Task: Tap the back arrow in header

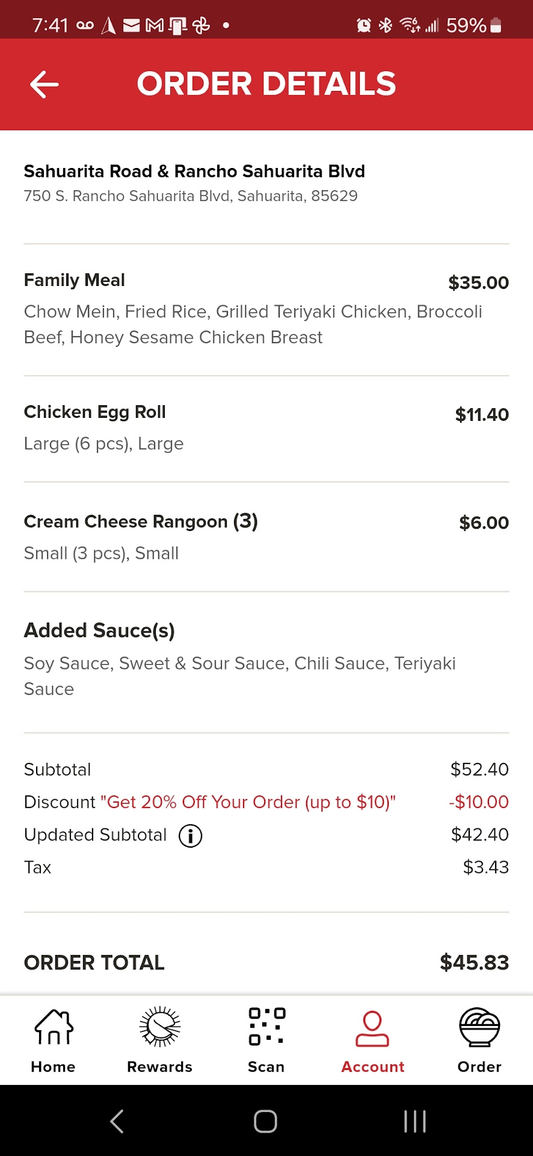Action: pos(45,84)
